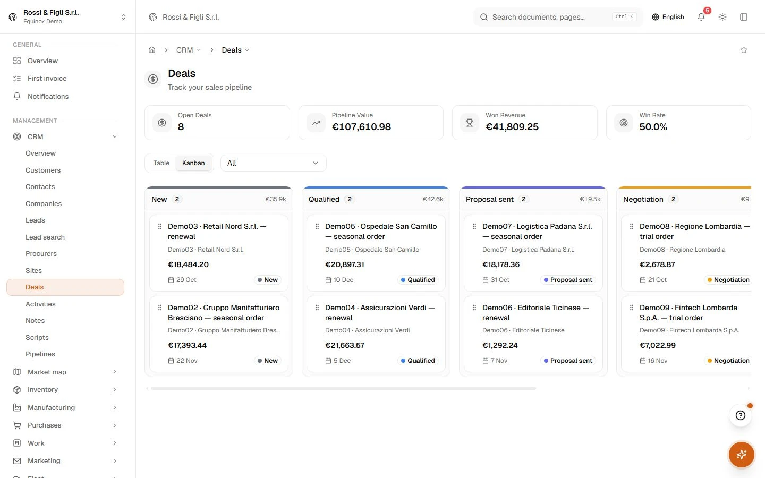The width and height of the screenshot is (765, 478).
Task: Switch to Table view
Action: pyautogui.click(x=161, y=163)
